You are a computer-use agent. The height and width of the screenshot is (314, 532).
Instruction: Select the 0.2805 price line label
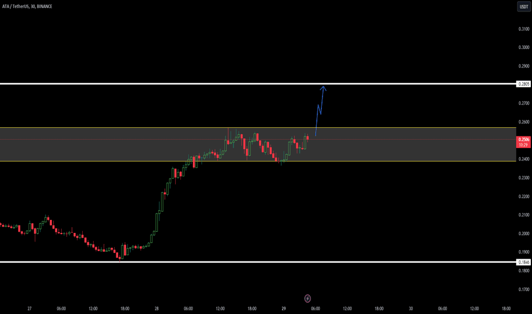pos(523,84)
